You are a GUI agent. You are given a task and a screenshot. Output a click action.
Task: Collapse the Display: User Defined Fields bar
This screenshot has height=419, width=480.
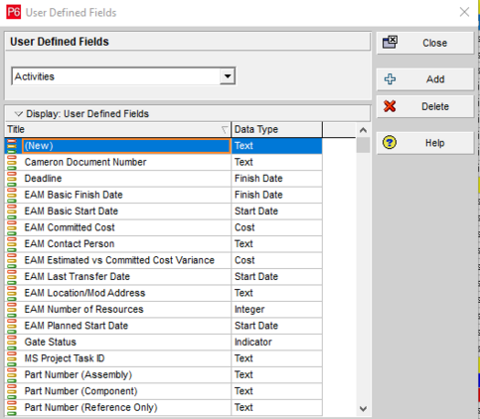(x=19, y=114)
